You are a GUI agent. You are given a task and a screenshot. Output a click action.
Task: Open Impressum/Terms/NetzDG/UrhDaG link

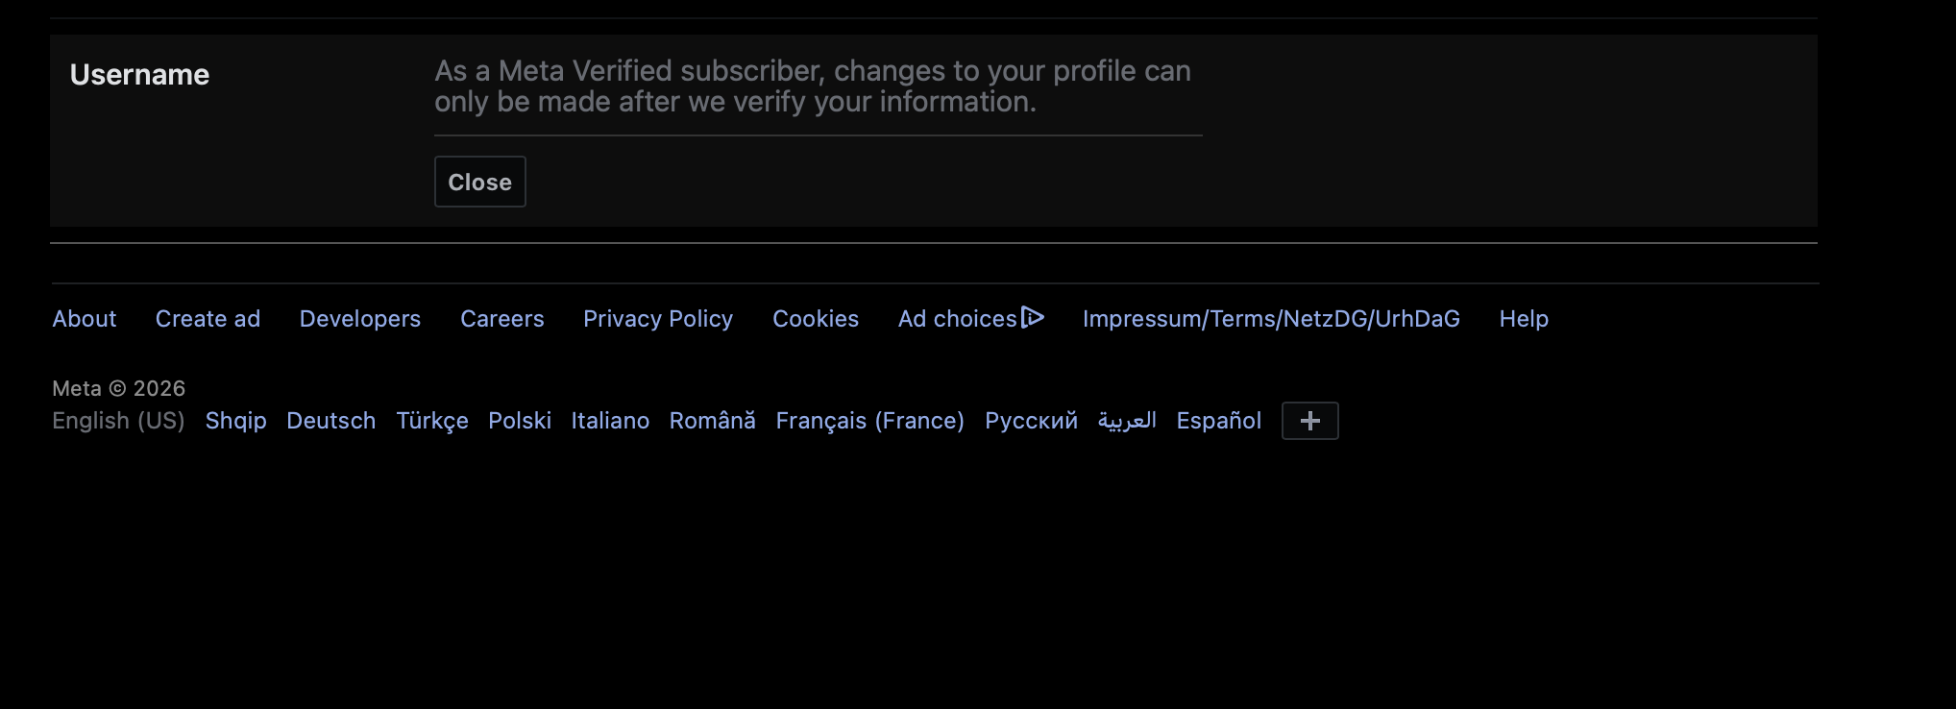click(x=1271, y=319)
